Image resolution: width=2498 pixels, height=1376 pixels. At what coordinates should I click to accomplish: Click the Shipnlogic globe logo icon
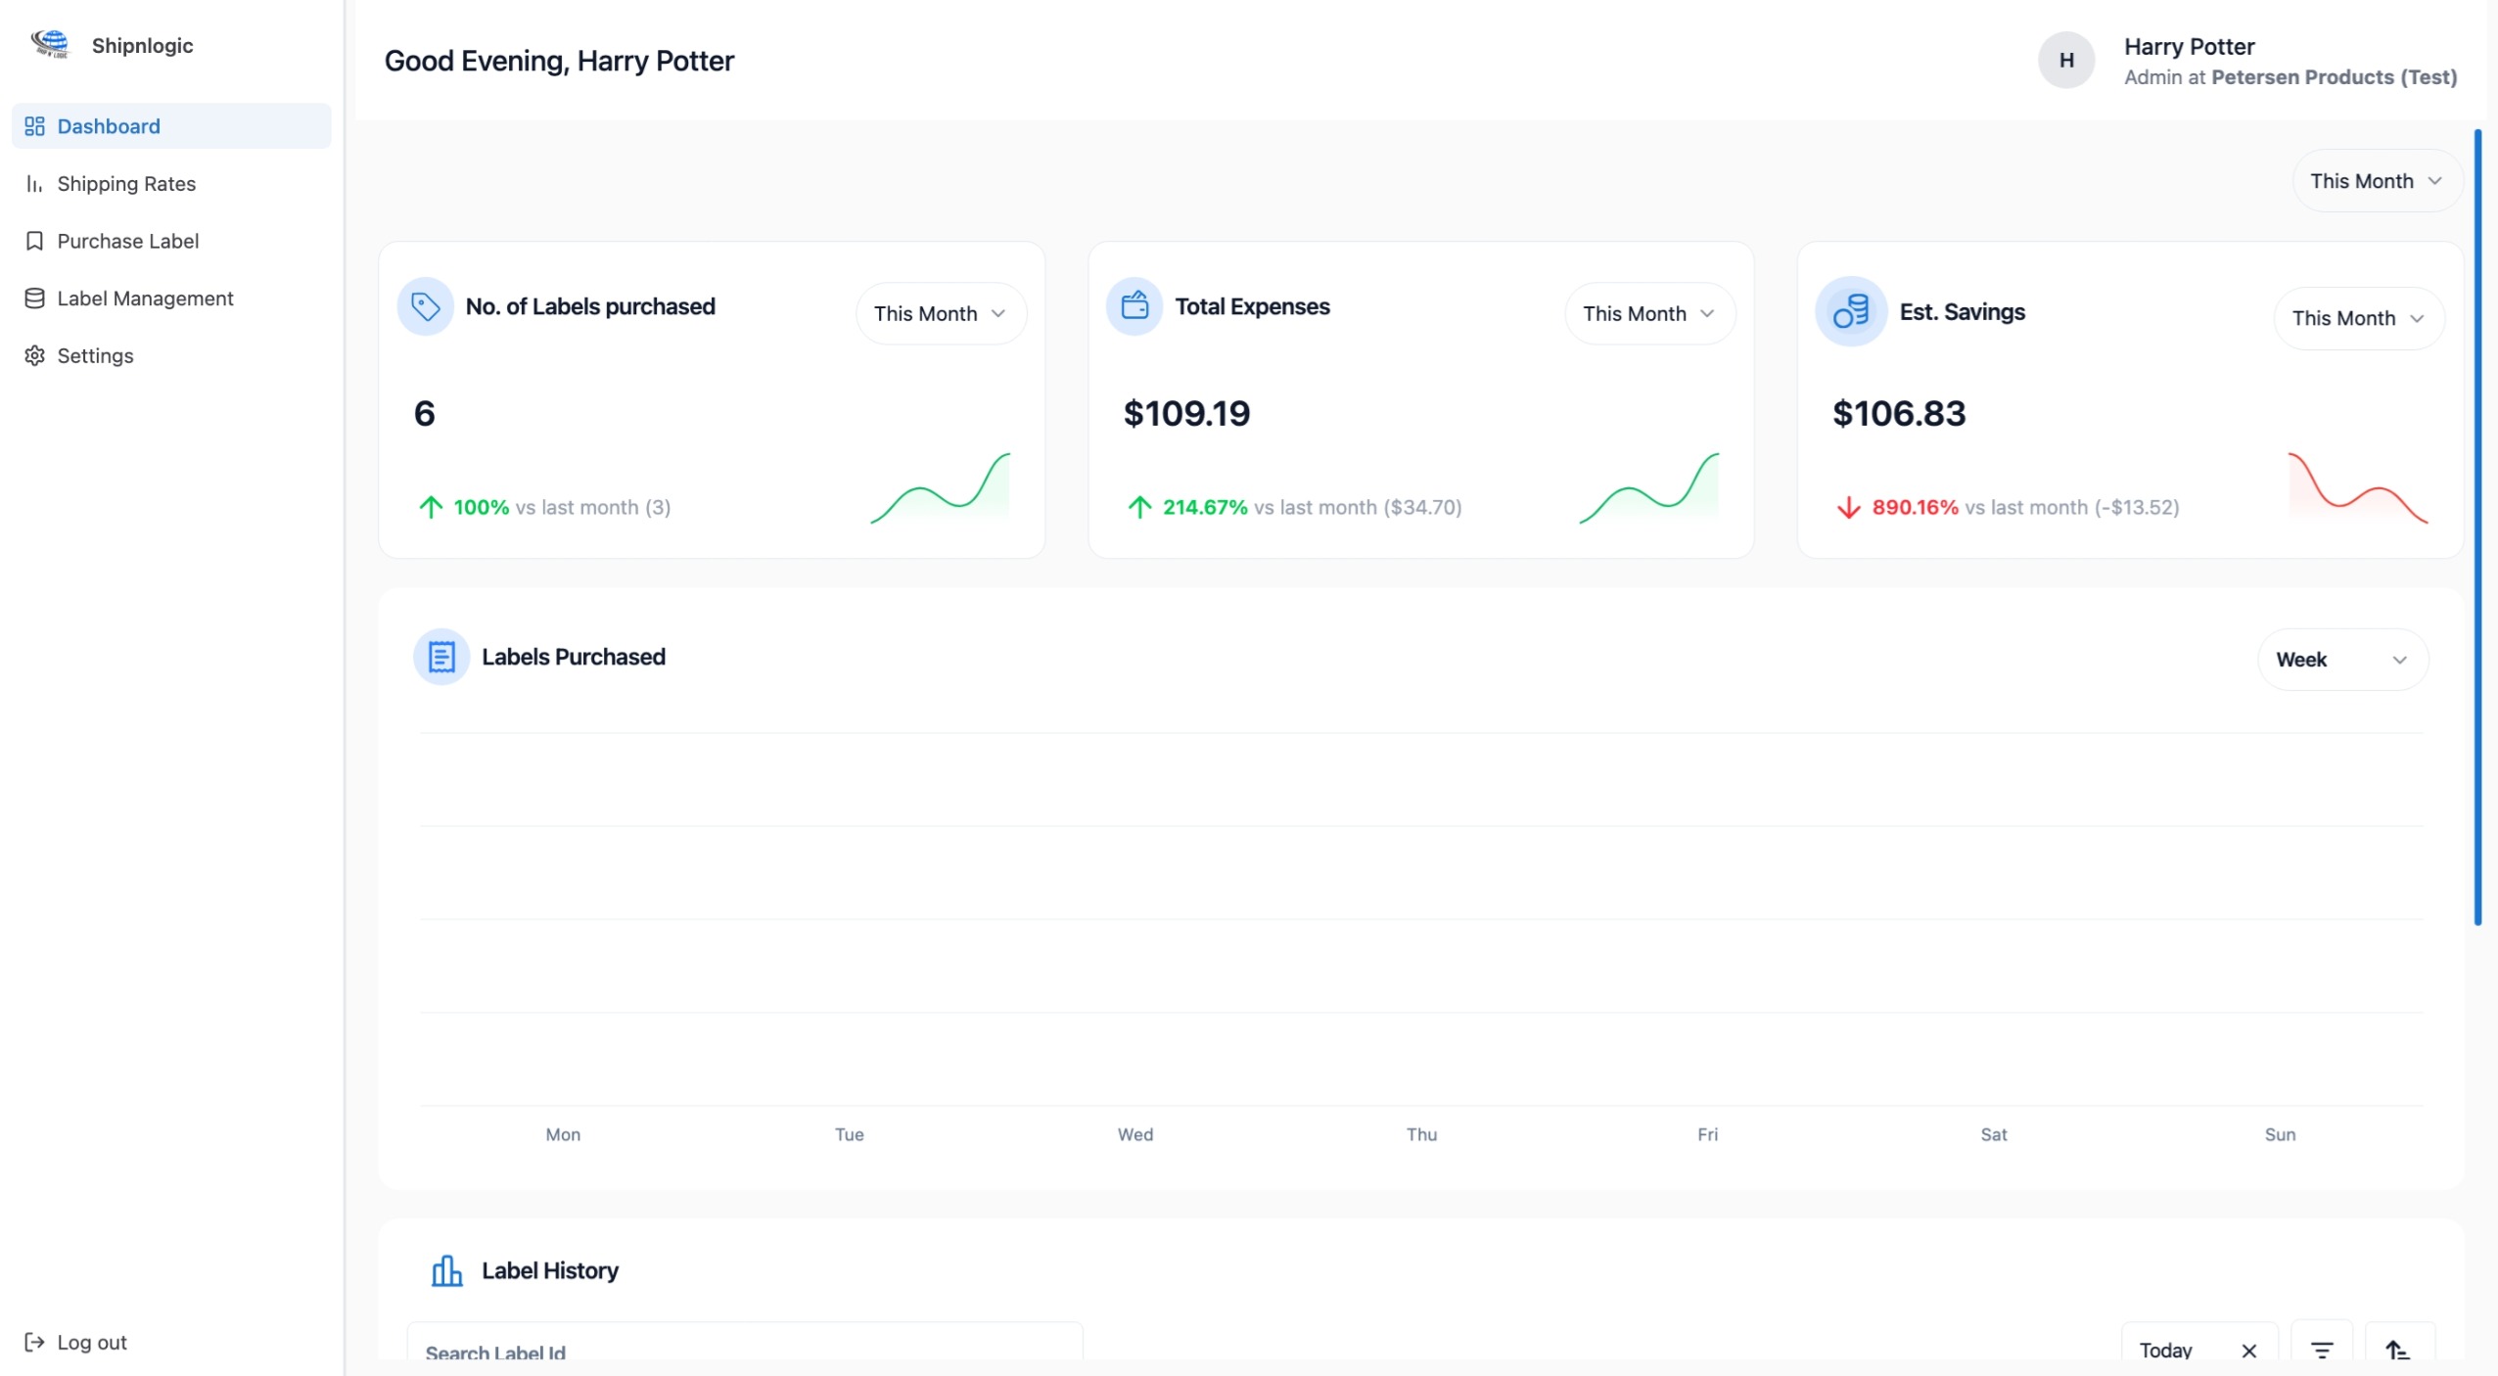pos(50,44)
